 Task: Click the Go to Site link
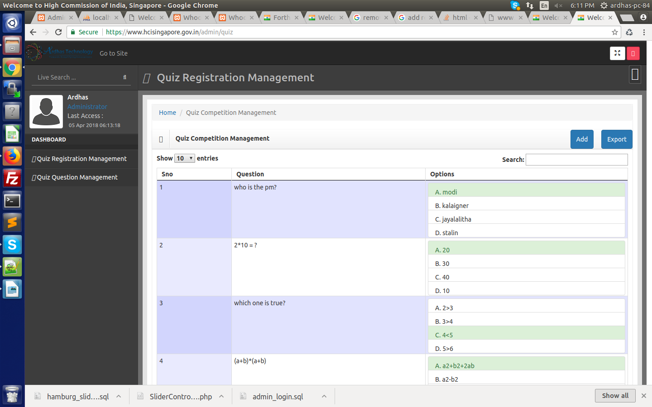pyautogui.click(x=114, y=53)
